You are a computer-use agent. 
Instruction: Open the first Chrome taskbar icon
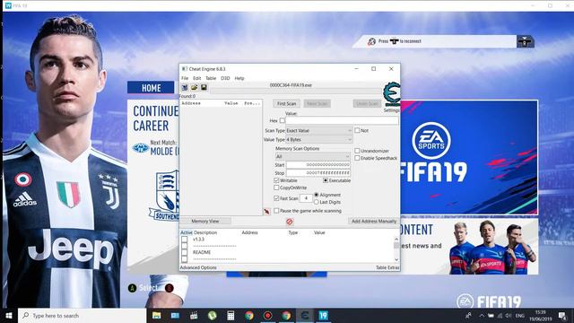pos(249,315)
